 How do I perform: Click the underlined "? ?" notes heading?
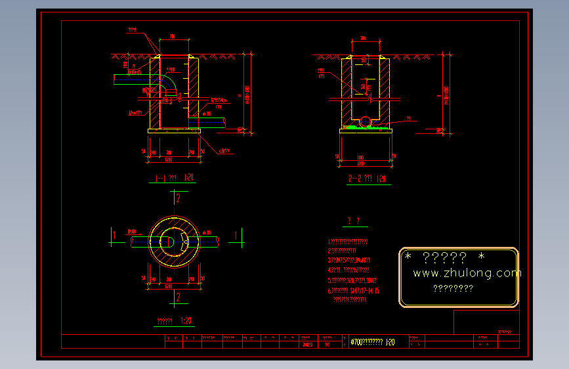point(354,221)
